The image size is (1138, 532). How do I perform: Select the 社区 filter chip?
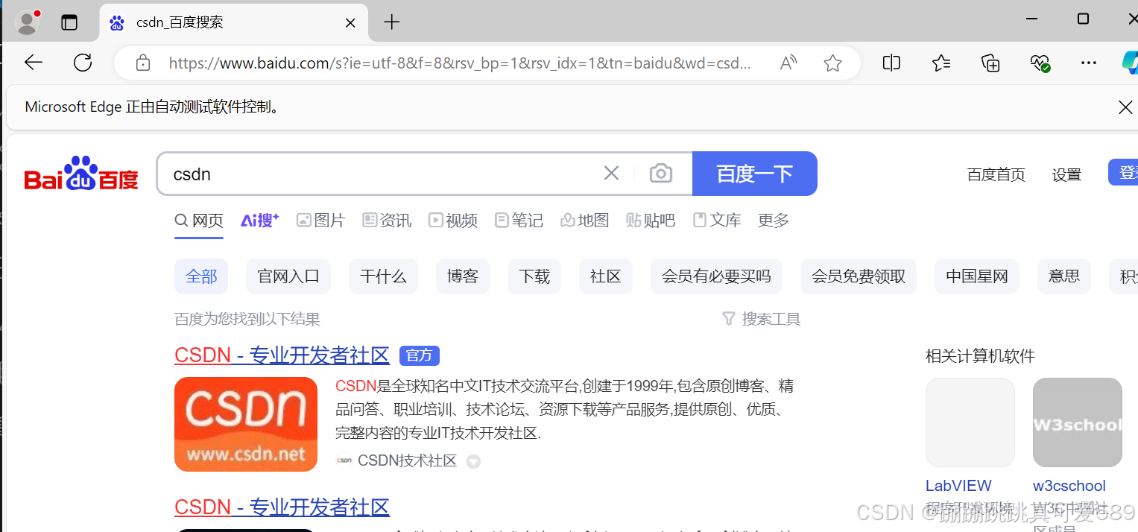(606, 276)
